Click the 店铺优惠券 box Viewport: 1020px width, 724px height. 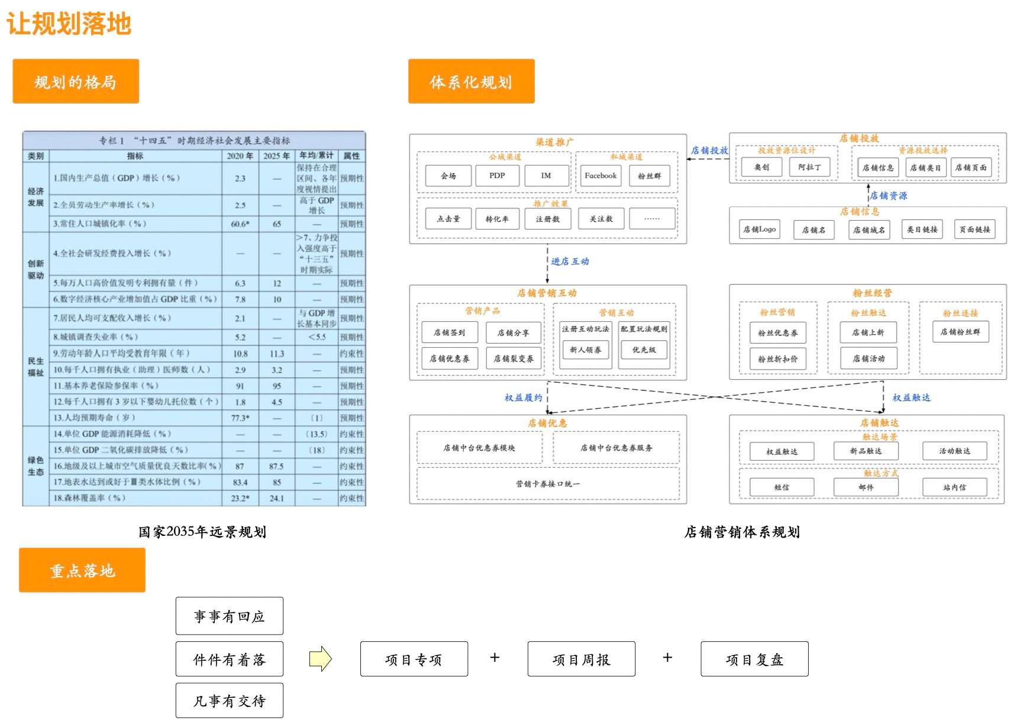[x=450, y=358]
